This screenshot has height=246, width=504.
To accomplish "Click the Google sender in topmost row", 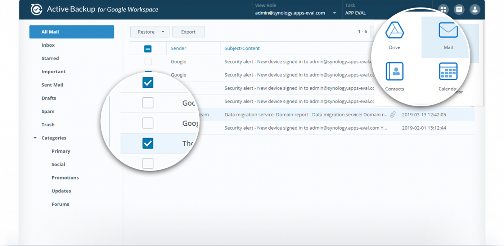I will click(178, 61).
